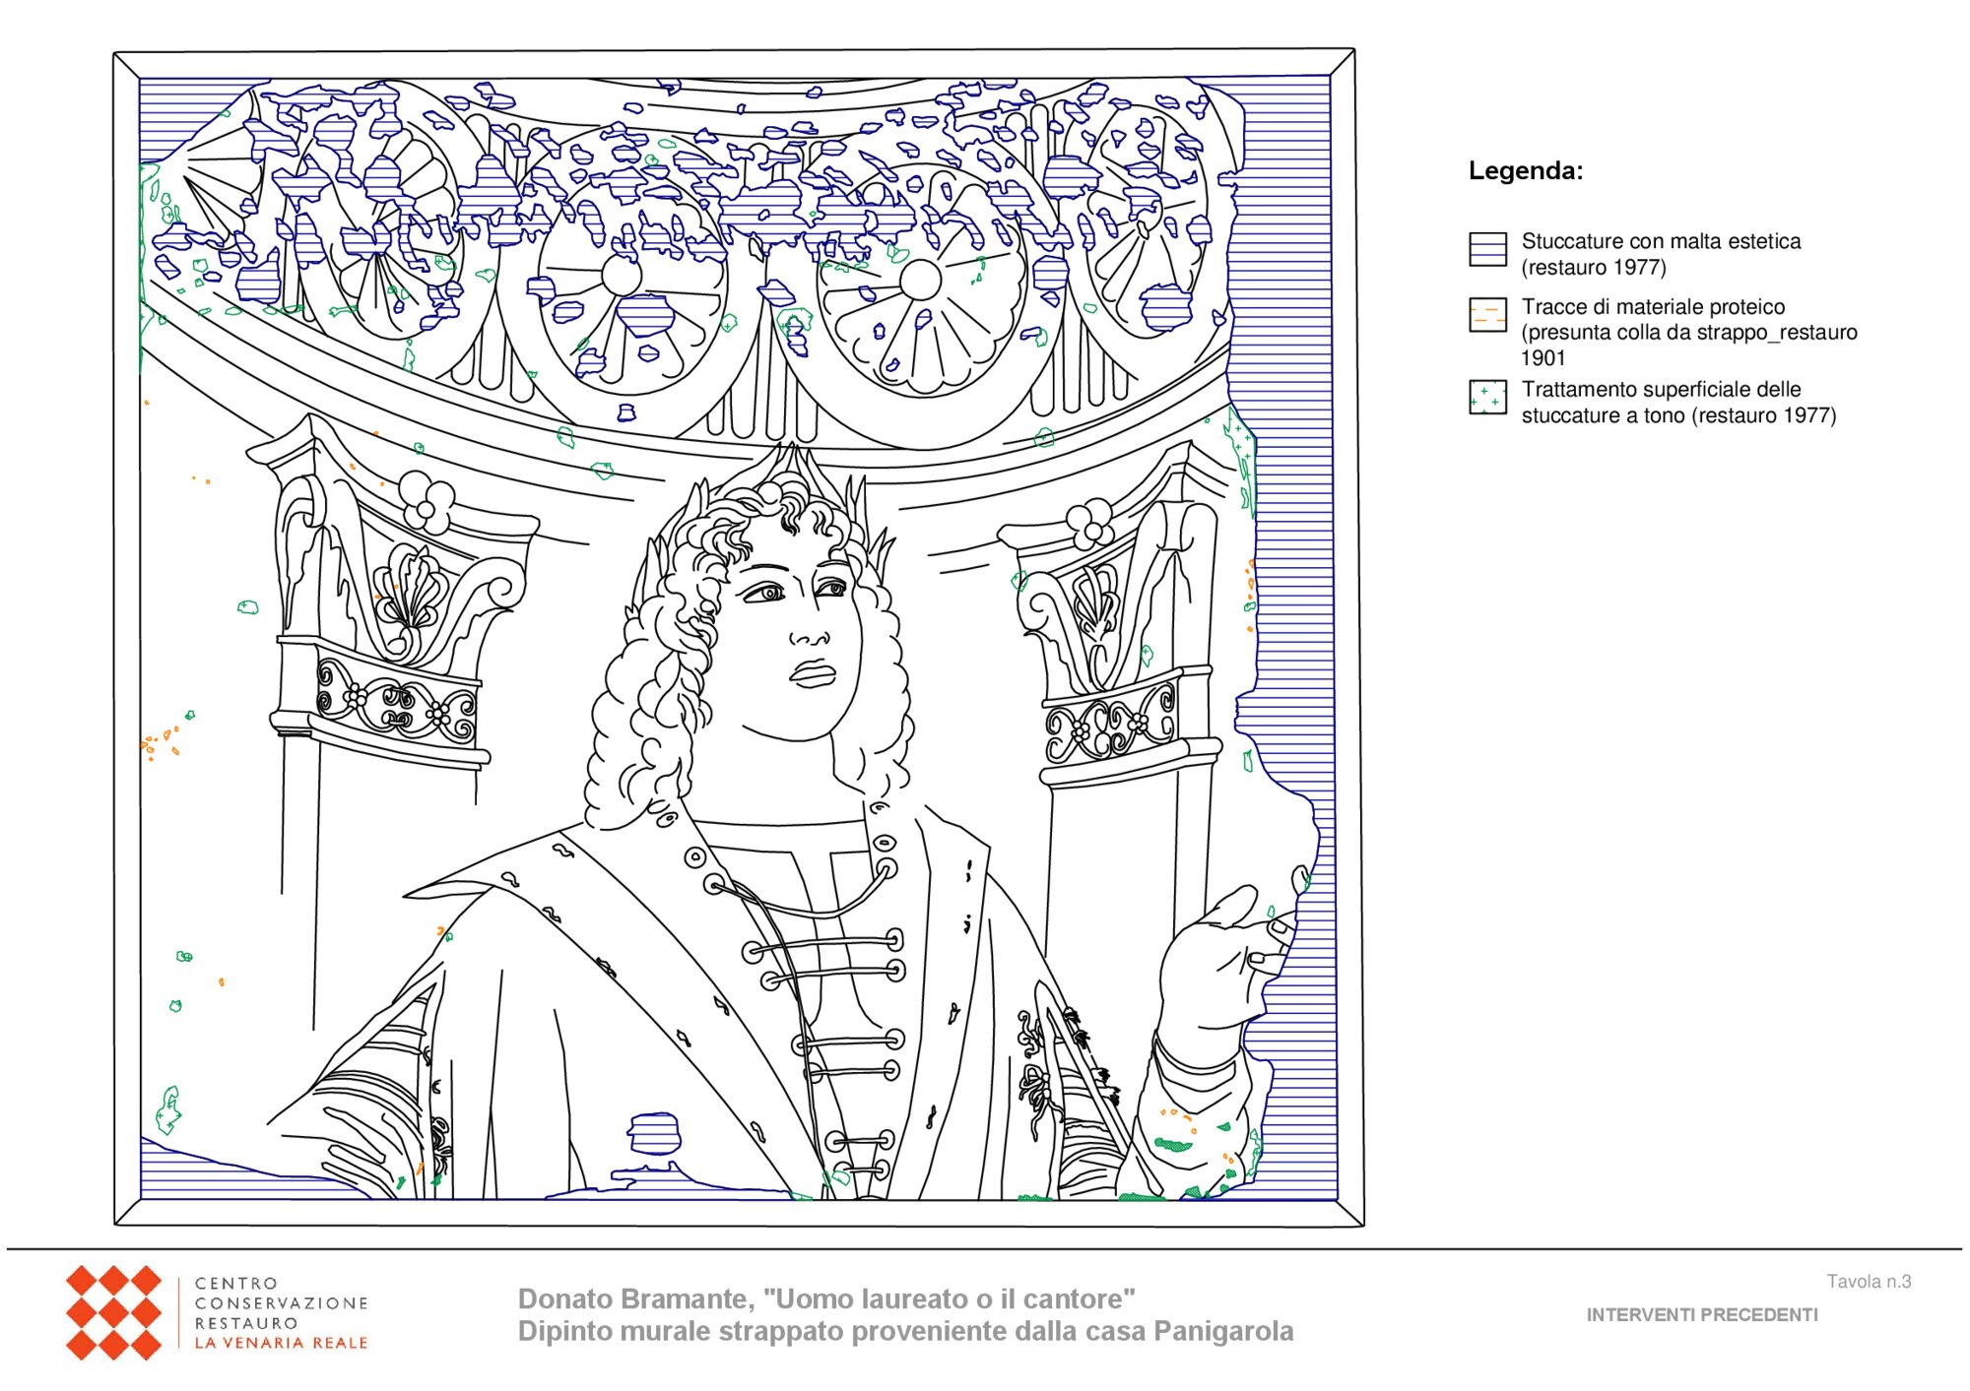Viewport: 1970px width, 1391px height.
Task: Click 'Stuccature con malta estetica' text
Action: pyautogui.click(x=1661, y=241)
